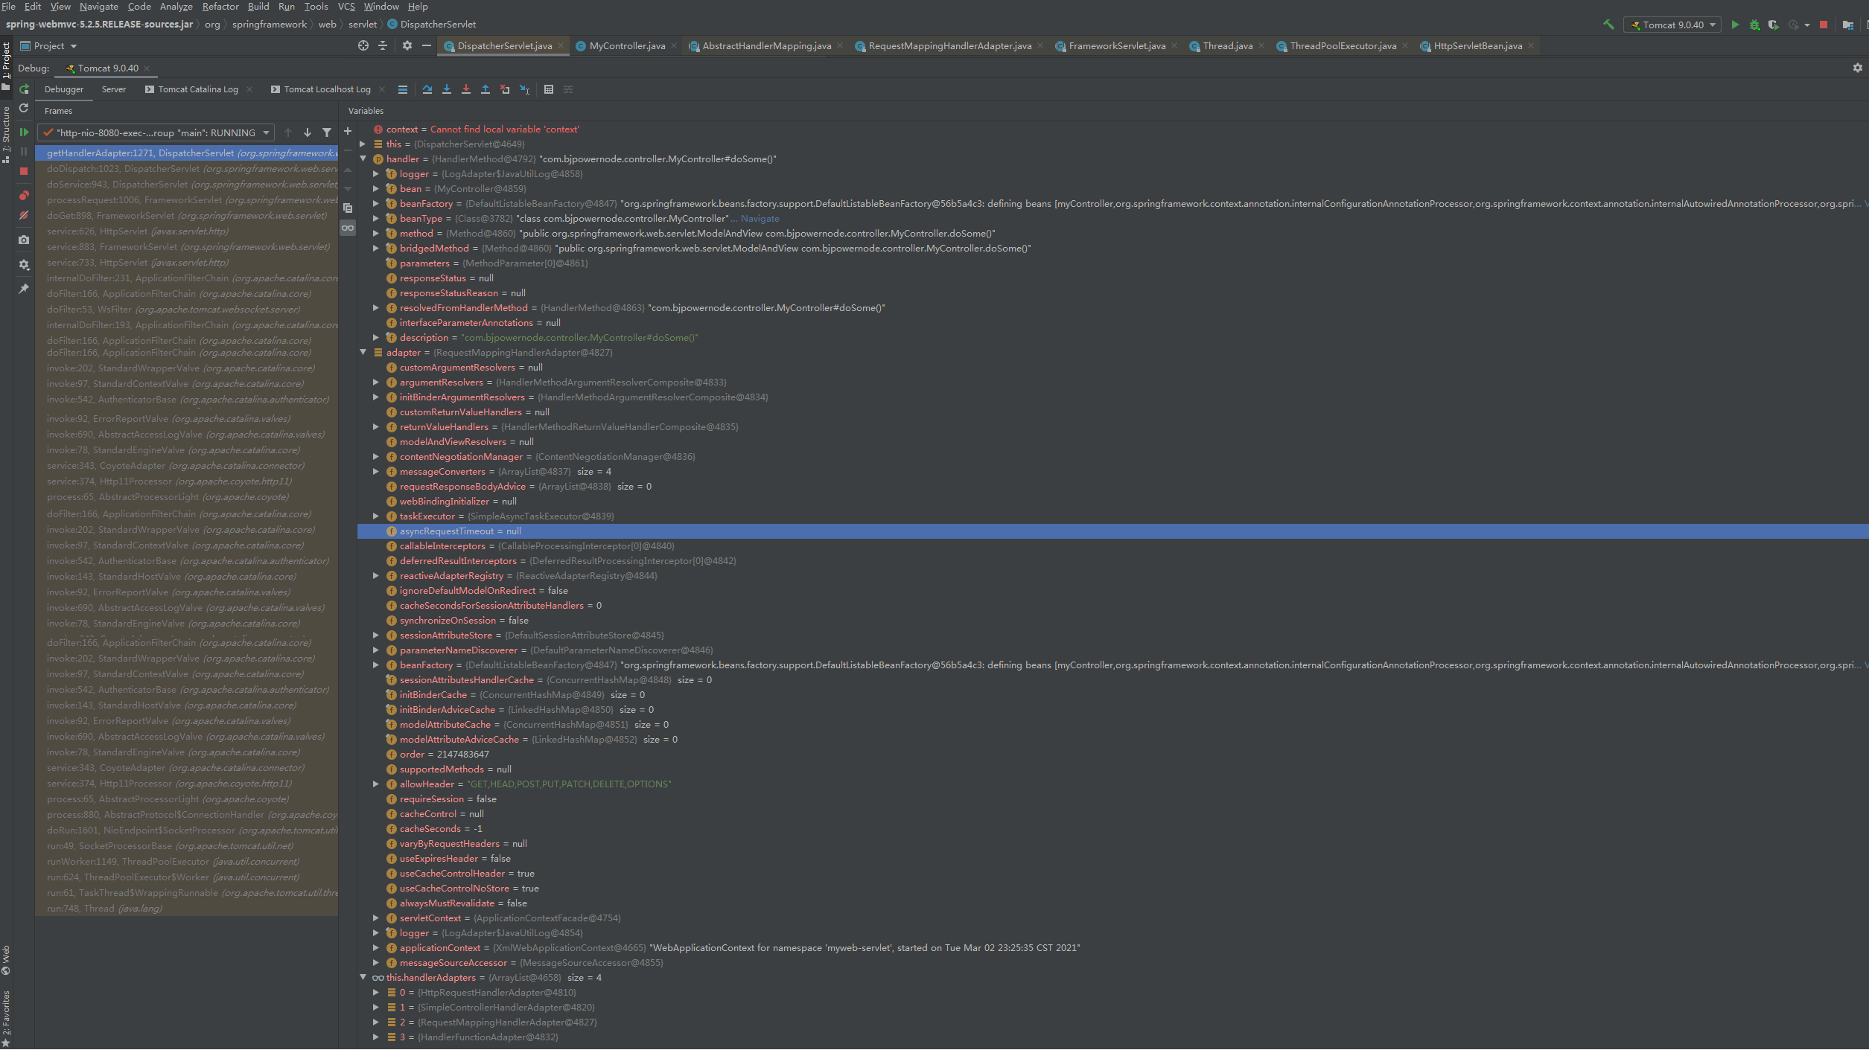Viewport: 1869px width, 1050px height.
Task: Open the Web side tool window button
Action: [x=6, y=960]
